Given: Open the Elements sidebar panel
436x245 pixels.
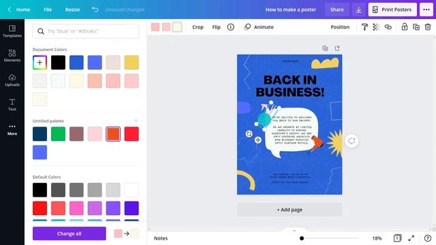Looking at the screenshot, I should pyautogui.click(x=12, y=56).
